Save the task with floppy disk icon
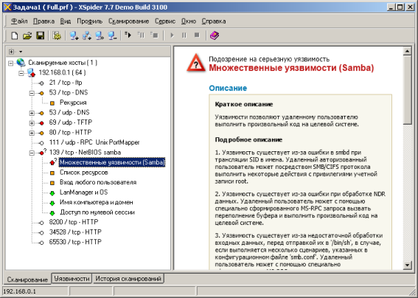 coord(40,35)
